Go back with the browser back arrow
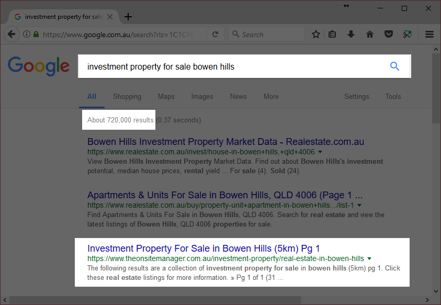 click(x=12, y=35)
